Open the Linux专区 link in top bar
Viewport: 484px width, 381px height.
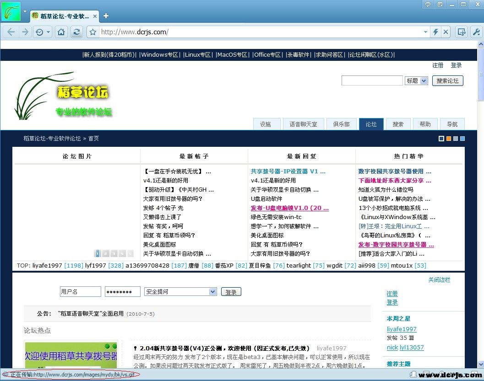click(x=198, y=55)
